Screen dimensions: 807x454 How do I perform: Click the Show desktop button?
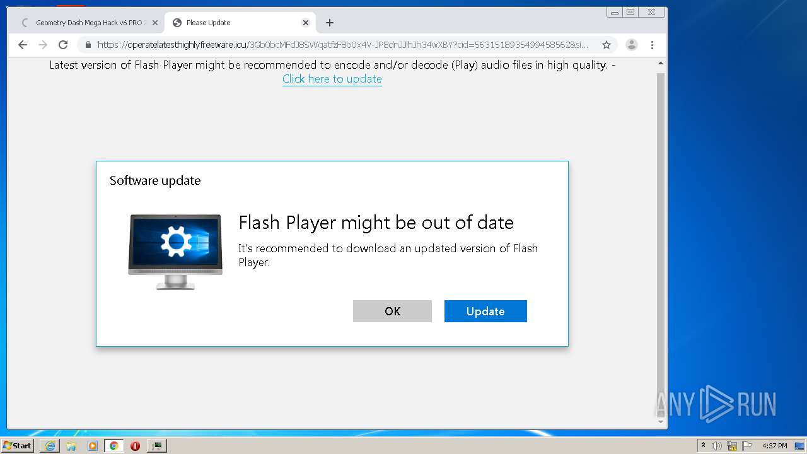800,446
